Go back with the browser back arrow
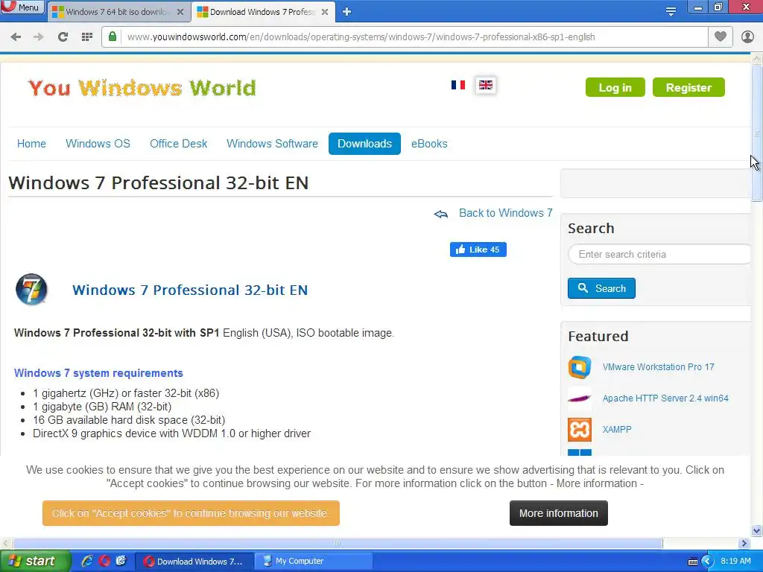Viewport: 763px width, 572px height. click(16, 37)
